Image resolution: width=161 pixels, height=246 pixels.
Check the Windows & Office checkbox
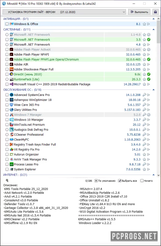(x=7, y=24)
